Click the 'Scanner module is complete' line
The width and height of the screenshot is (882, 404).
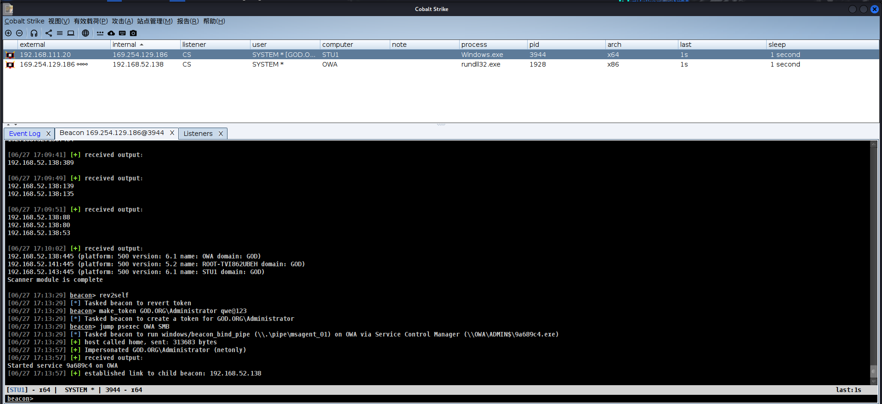pyautogui.click(x=55, y=280)
